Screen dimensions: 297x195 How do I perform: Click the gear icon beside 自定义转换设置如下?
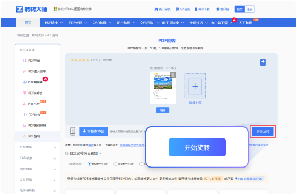[67, 153]
